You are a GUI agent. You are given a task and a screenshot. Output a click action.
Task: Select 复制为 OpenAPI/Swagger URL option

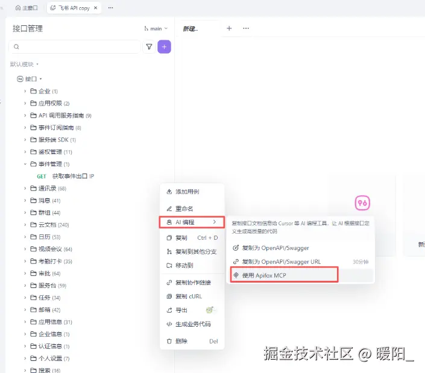coord(300,262)
